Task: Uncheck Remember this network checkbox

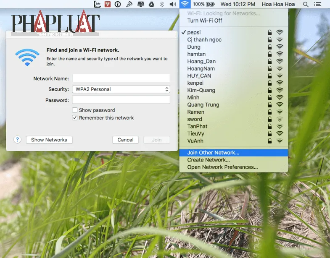Action: tap(75, 118)
